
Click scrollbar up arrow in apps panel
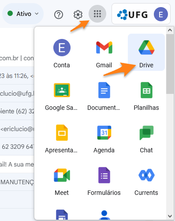(170, 30)
